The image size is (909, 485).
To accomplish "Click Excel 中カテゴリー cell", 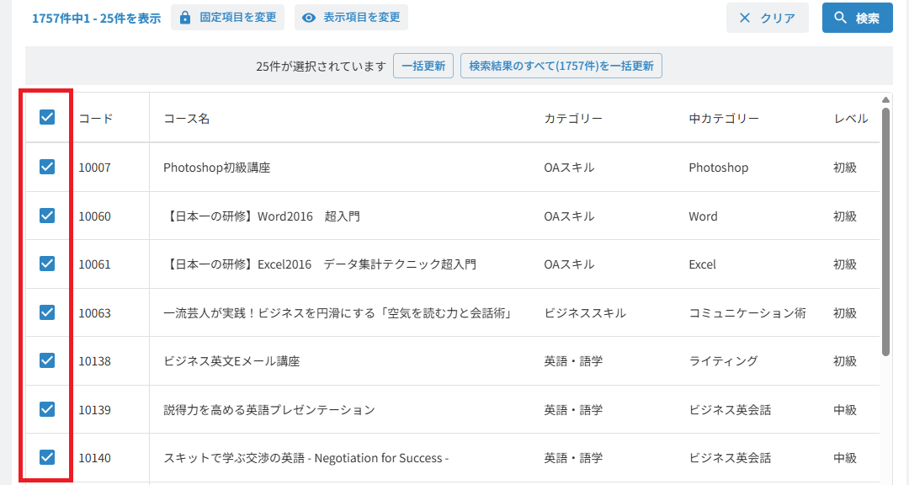I will [703, 264].
